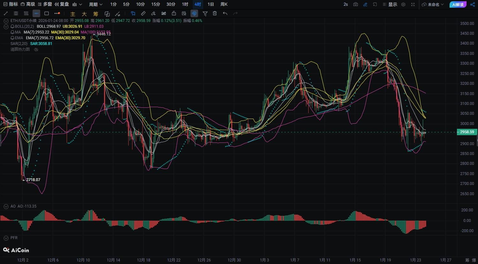Take a chart screenshot with camera icon
478x264 pixels.
pos(355,4)
